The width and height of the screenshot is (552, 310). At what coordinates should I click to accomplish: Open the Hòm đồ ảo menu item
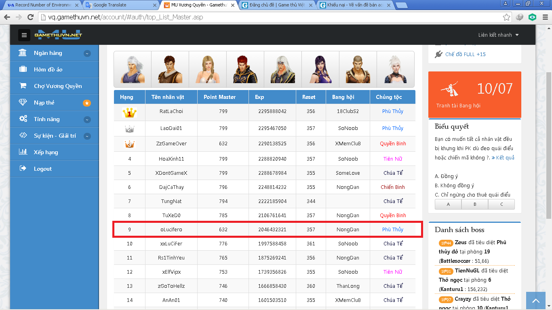tap(48, 69)
